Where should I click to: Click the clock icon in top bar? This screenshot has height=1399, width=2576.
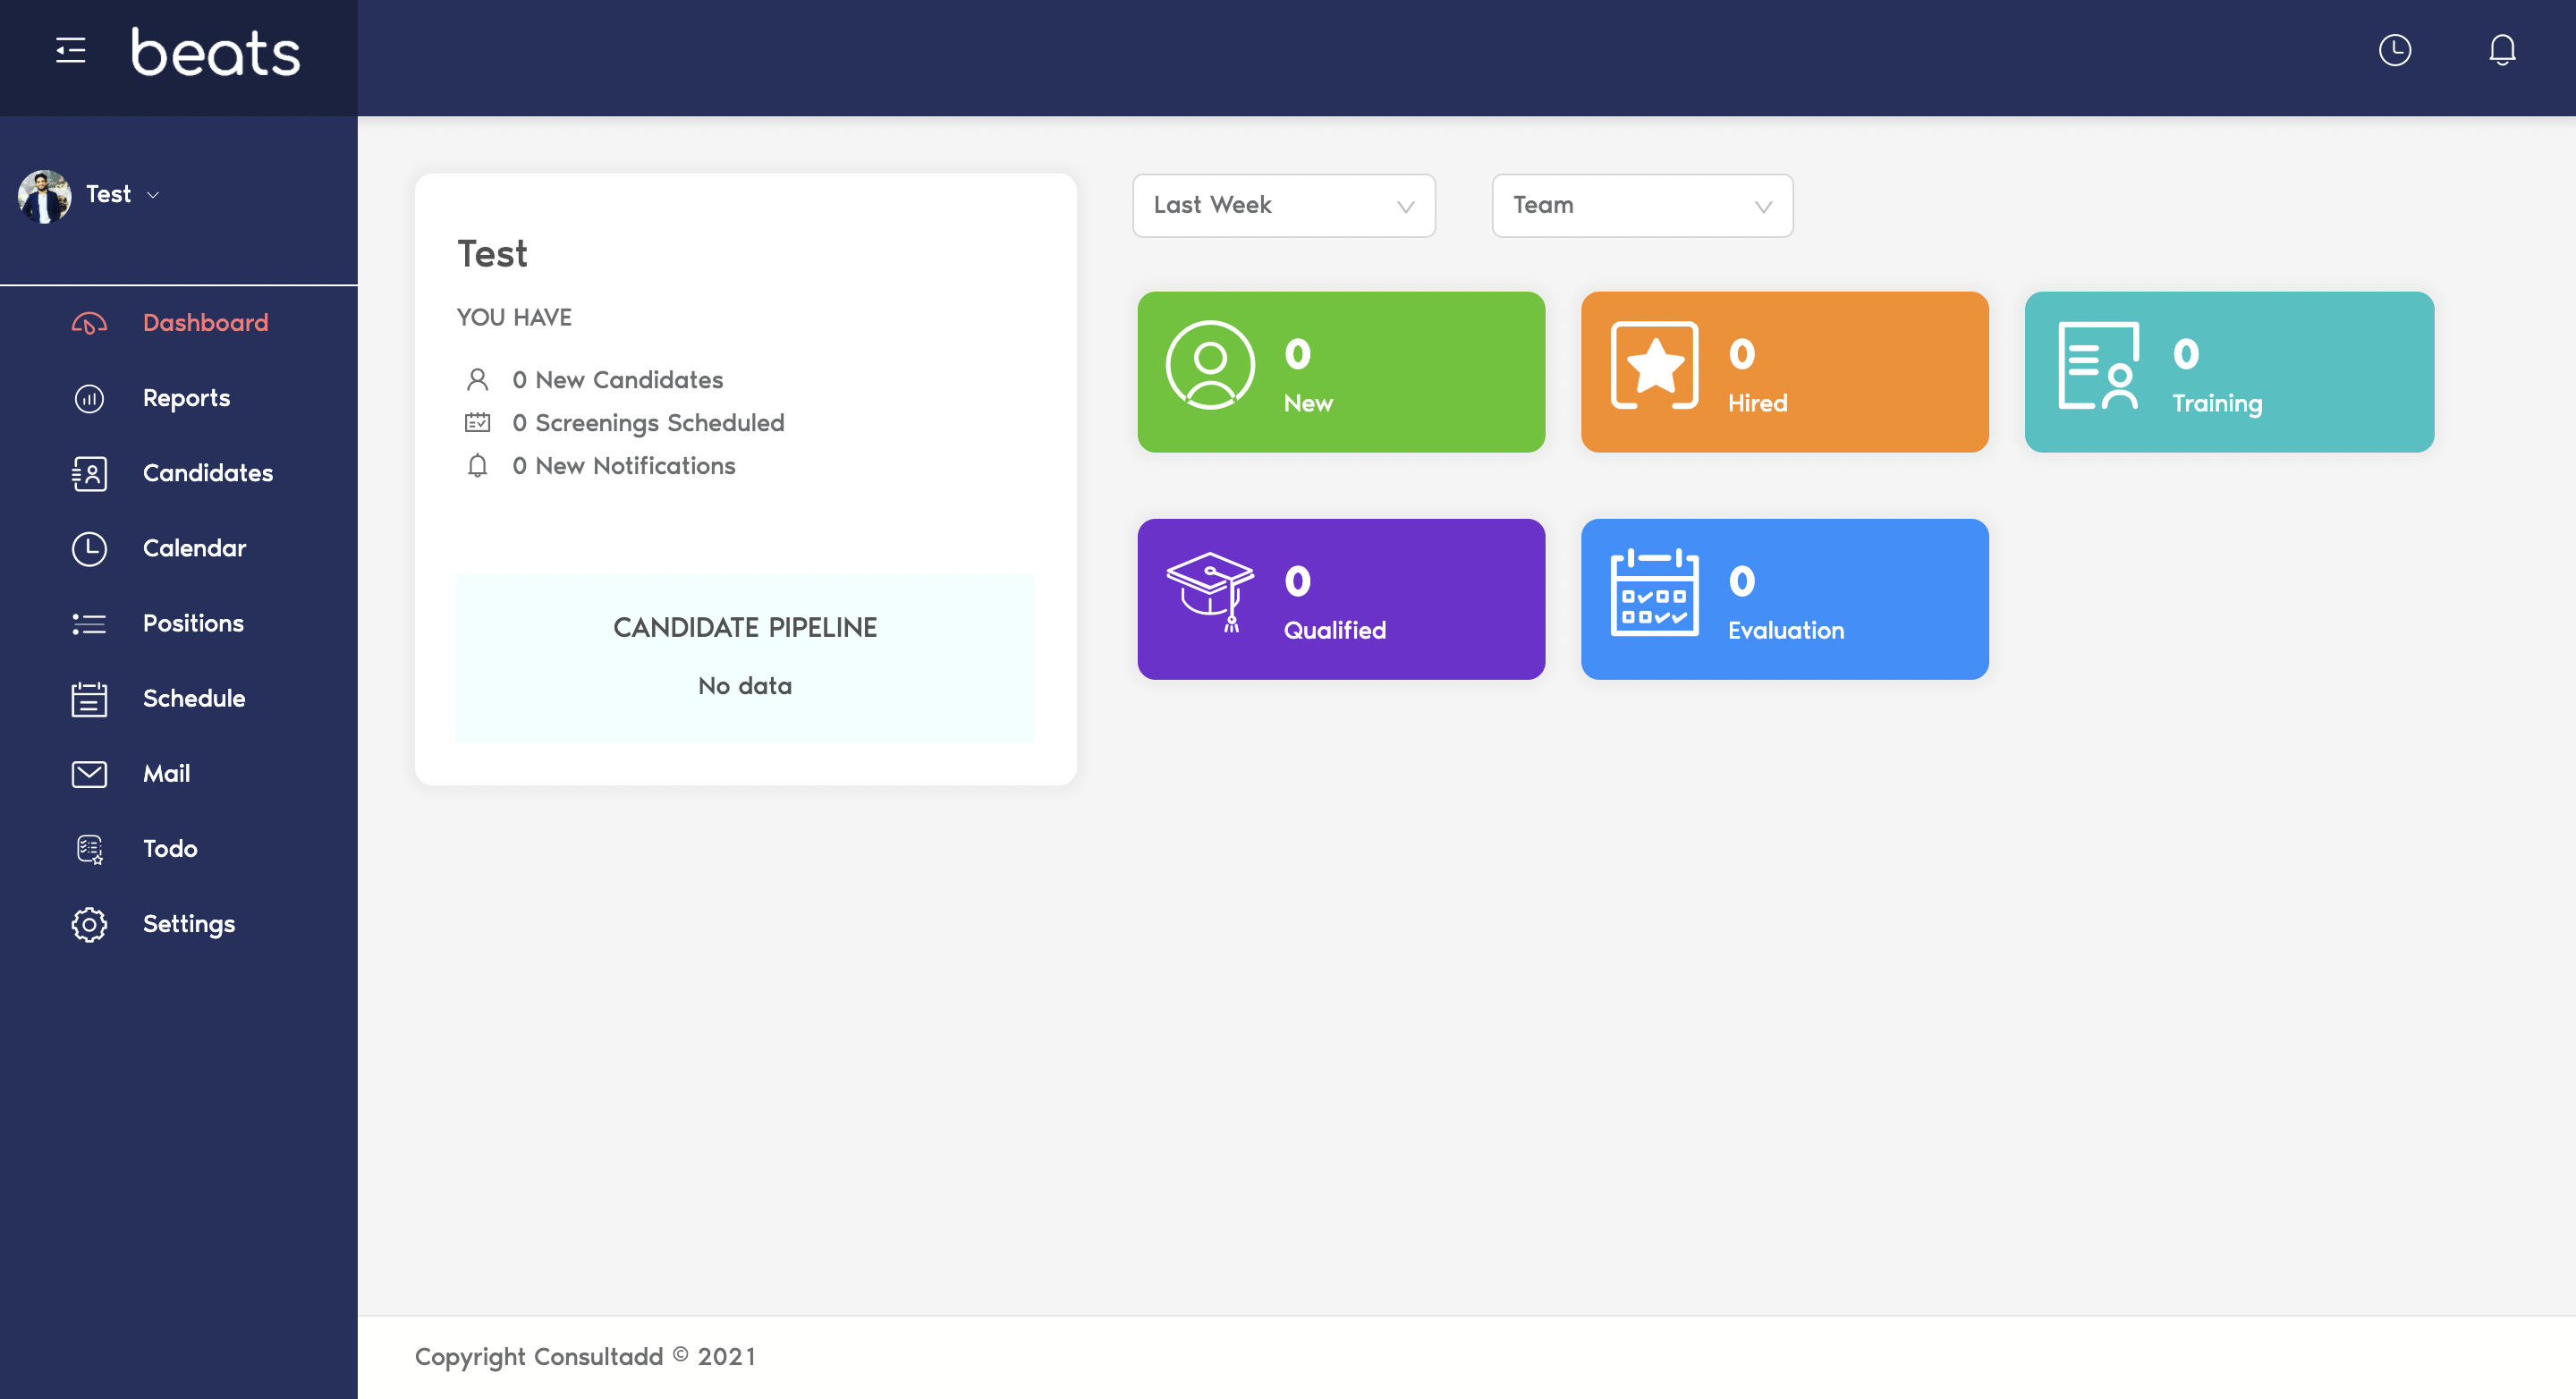tap(2394, 50)
